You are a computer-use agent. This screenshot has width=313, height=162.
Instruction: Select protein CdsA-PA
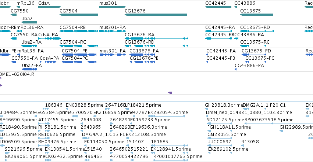coord(50,58)
